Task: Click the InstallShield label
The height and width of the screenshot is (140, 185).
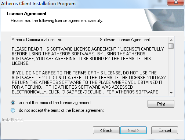Action: click(12, 120)
